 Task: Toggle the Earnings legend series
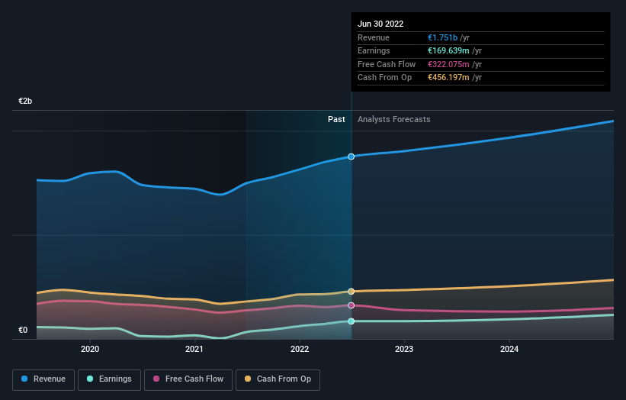click(109, 379)
